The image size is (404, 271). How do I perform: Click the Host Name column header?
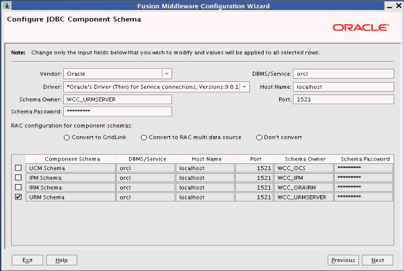(x=205, y=159)
